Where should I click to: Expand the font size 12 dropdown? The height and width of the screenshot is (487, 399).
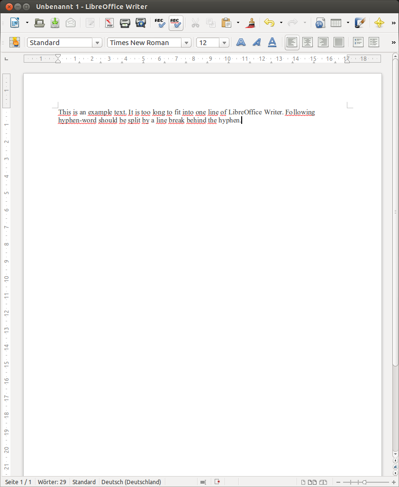[x=225, y=43]
